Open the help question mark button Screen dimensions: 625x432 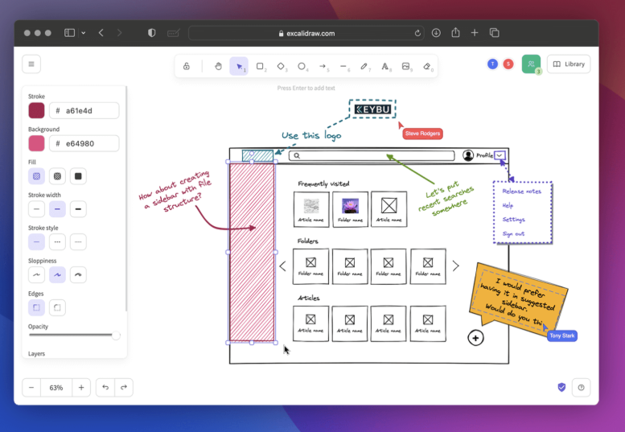click(581, 388)
